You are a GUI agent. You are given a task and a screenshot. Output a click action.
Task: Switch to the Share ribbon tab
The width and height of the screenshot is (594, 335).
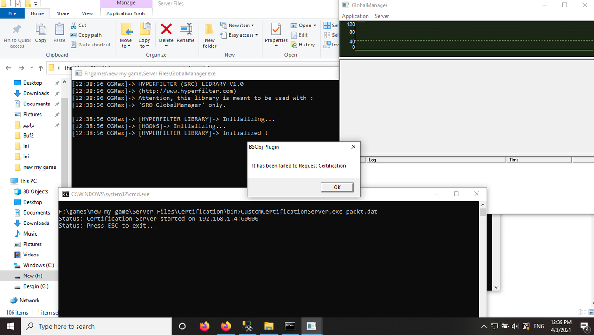(x=63, y=13)
